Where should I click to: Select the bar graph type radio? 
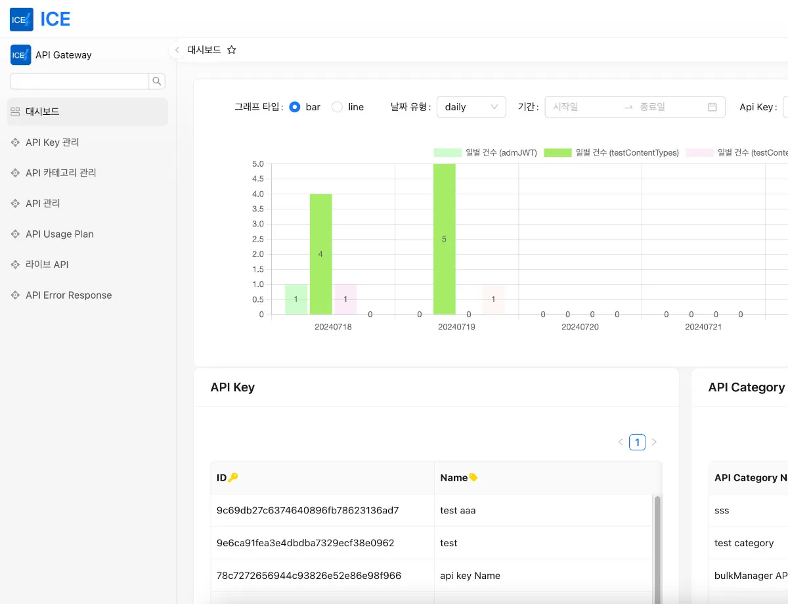point(295,107)
